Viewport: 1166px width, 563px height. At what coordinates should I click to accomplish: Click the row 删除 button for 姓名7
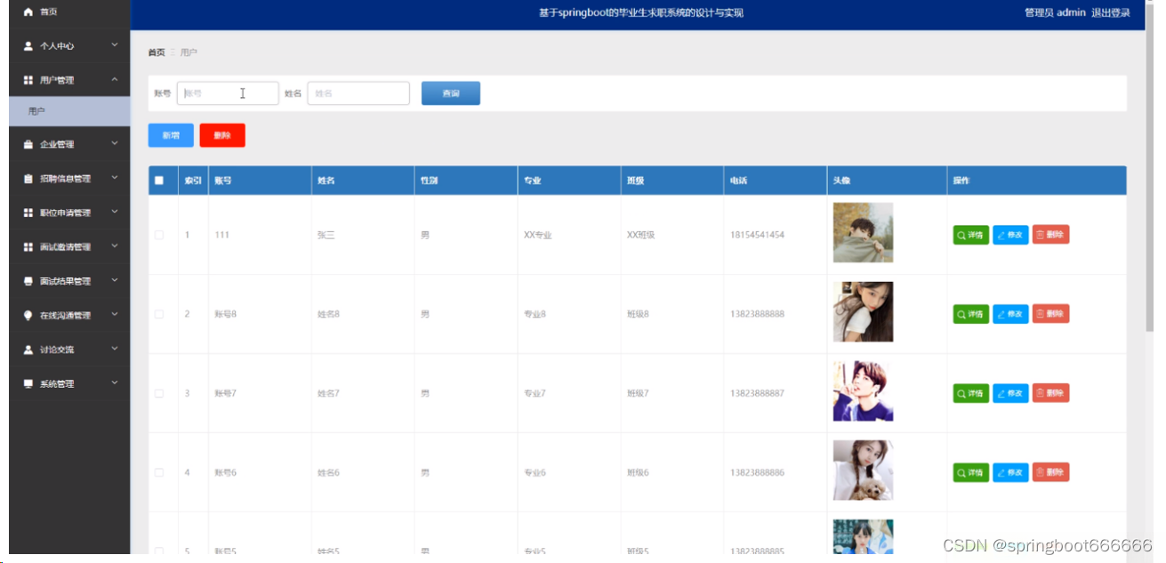click(x=1050, y=393)
